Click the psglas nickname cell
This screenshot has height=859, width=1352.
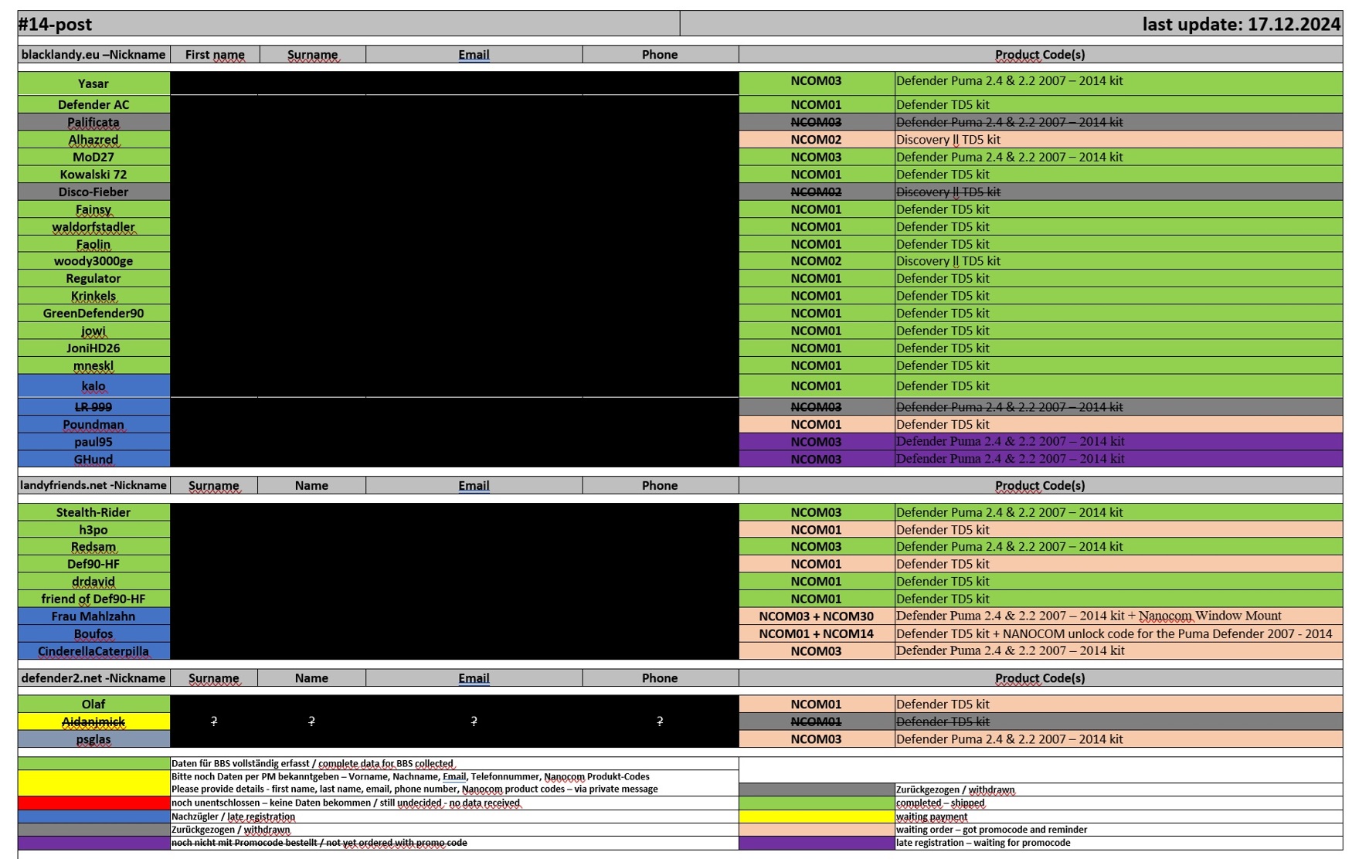93,739
